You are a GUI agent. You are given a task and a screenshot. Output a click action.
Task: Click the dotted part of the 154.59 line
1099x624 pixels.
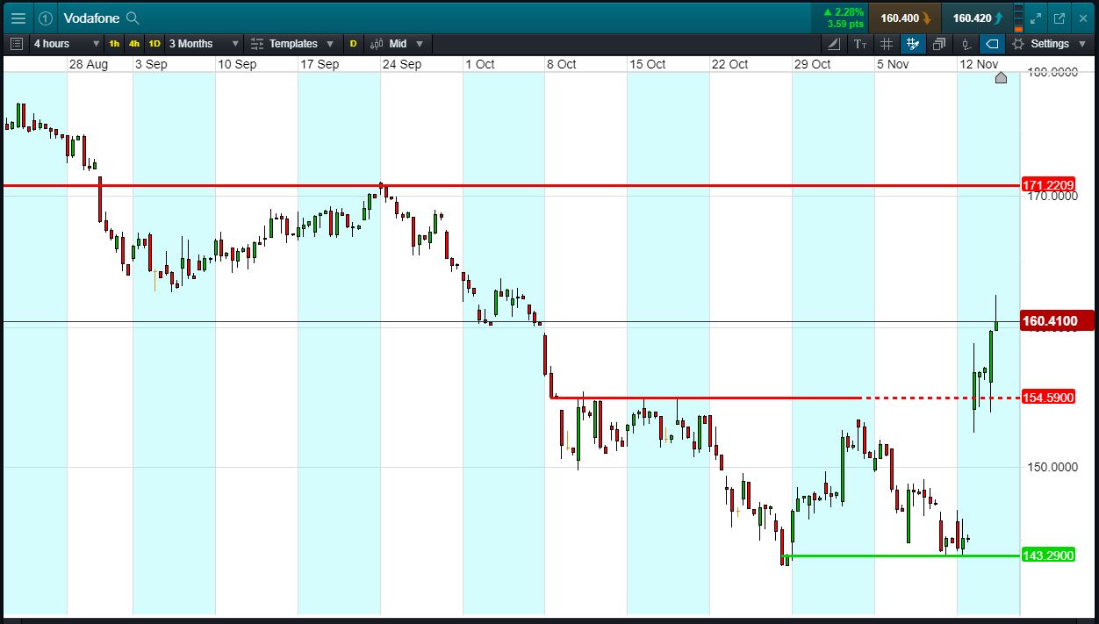[939, 398]
